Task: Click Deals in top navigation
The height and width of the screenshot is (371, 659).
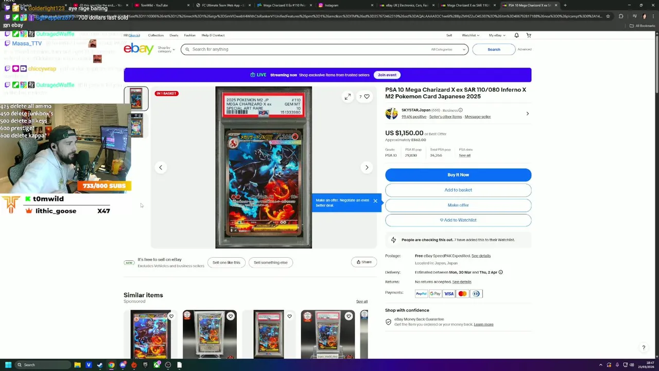Action: coord(174,35)
